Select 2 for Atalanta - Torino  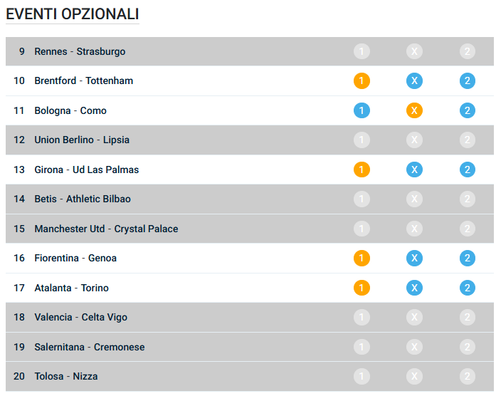(467, 288)
